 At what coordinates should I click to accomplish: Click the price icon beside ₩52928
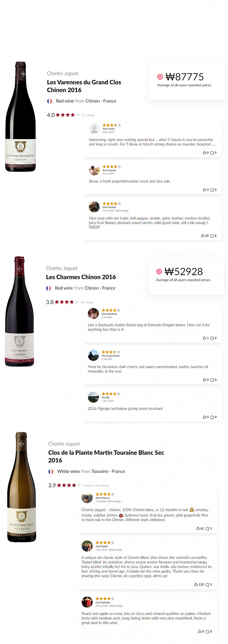[159, 271]
